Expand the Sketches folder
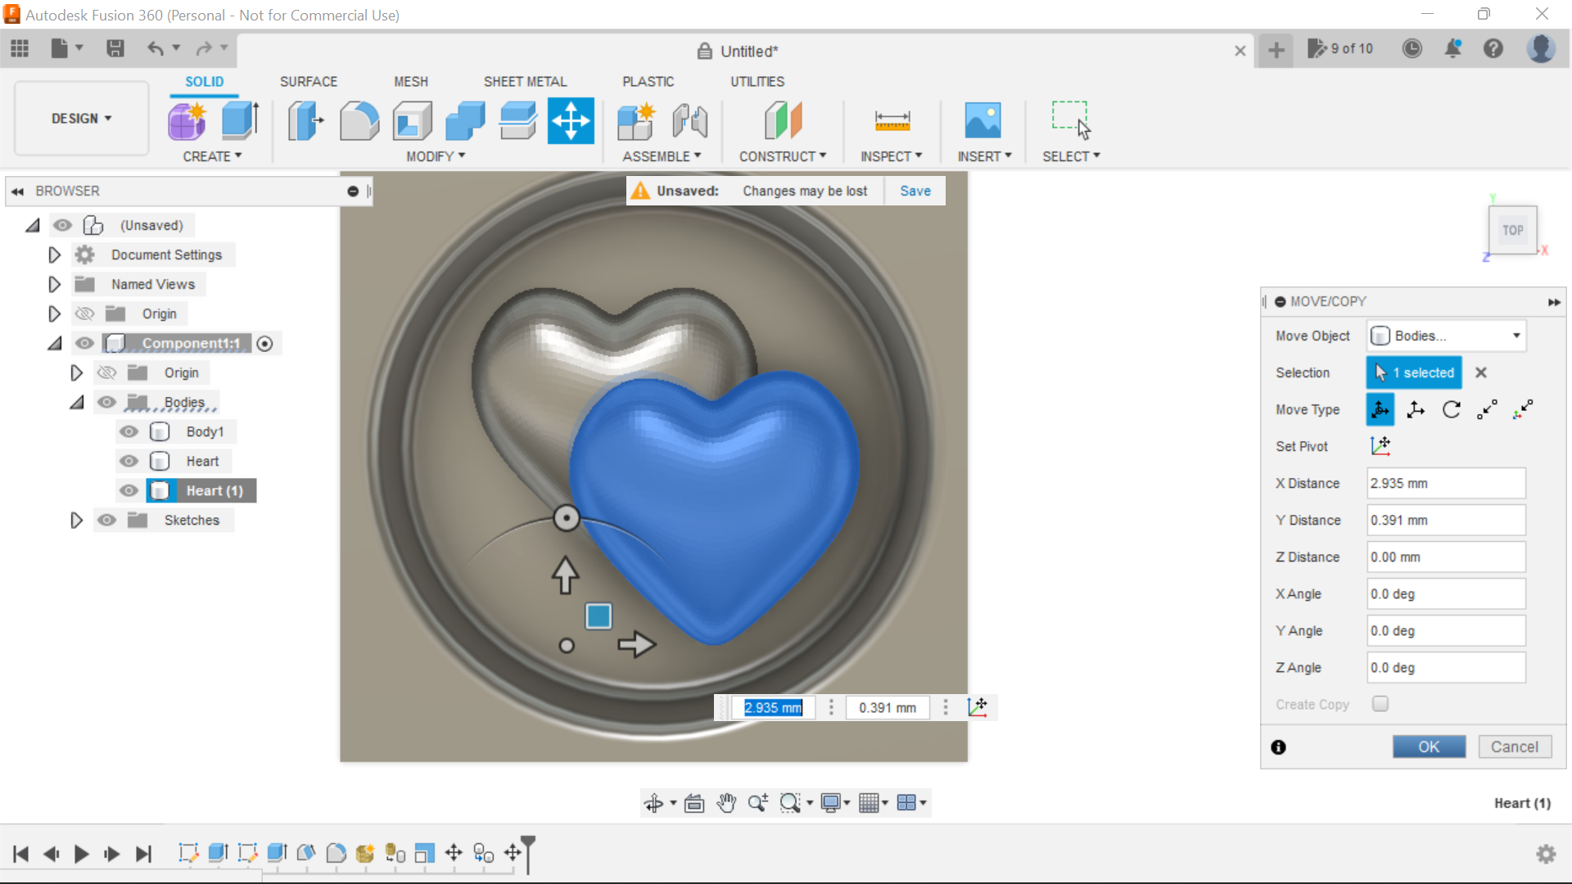The image size is (1572, 884). (76, 520)
